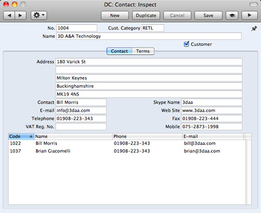Screen dimensions: 261x213
Task: Click the empty second address line
Action: (x=149, y=70)
